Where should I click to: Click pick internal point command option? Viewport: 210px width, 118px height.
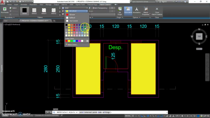click(x=88, y=112)
